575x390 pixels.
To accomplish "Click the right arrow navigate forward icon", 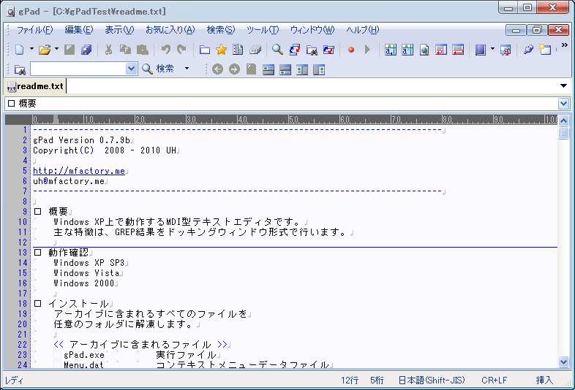I will 234,69.
